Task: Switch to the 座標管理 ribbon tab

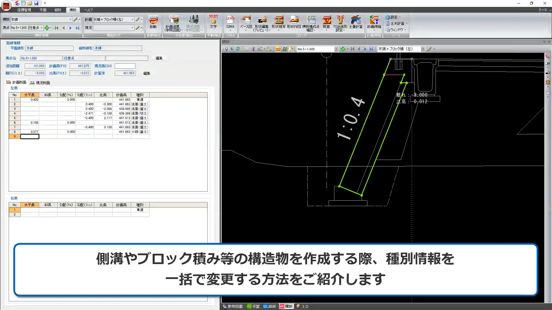Action: point(24,10)
